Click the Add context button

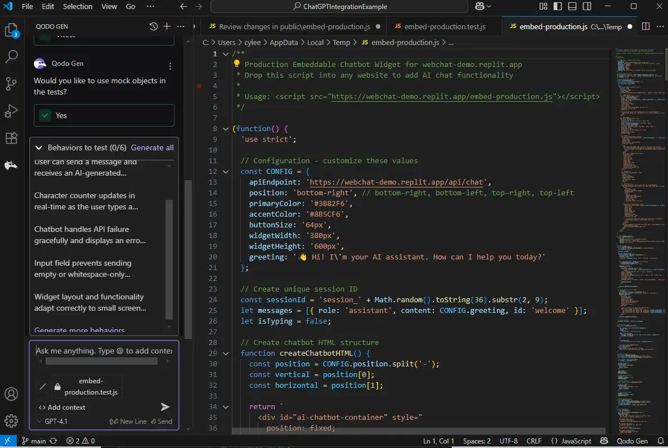[x=62, y=407]
